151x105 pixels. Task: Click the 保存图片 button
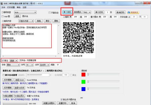tap(78, 12)
